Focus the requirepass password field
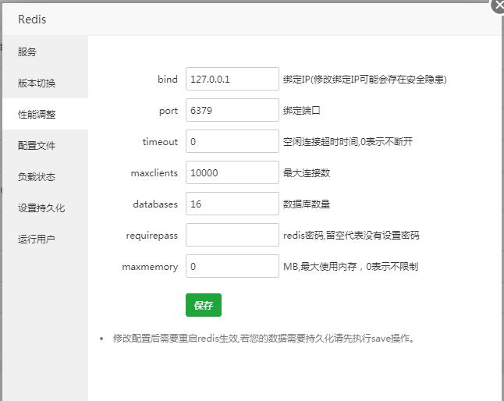 point(232,235)
